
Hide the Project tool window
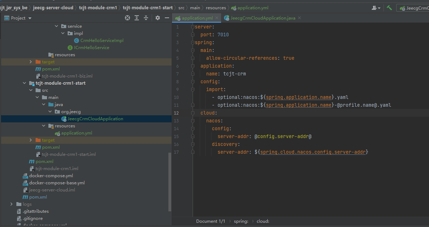click(167, 18)
